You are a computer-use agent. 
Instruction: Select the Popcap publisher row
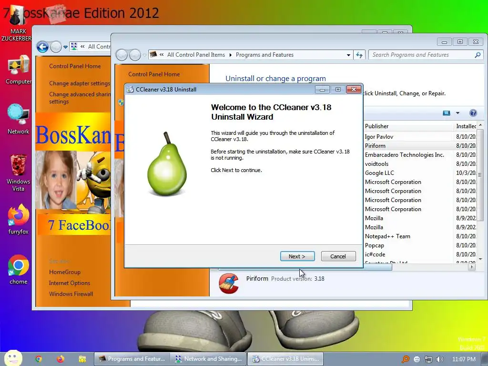(375, 245)
